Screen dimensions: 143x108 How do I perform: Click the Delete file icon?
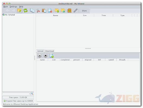pyautogui.click(x=50, y=11)
